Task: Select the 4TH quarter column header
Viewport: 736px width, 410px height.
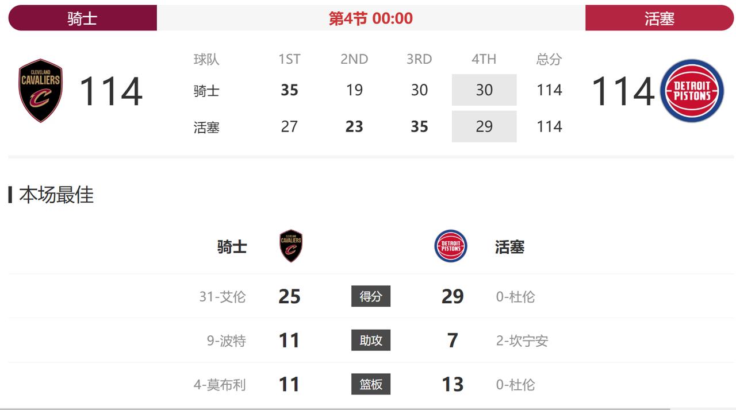Action: click(484, 59)
